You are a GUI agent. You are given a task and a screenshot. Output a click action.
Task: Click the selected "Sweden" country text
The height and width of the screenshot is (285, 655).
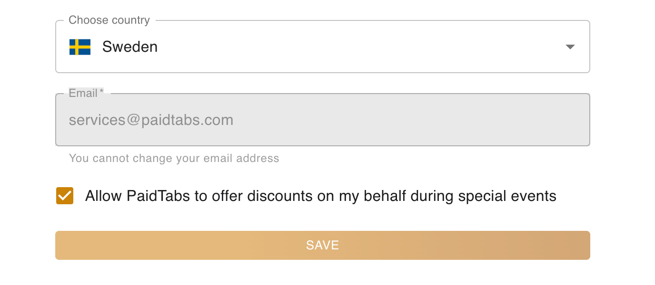point(129,47)
